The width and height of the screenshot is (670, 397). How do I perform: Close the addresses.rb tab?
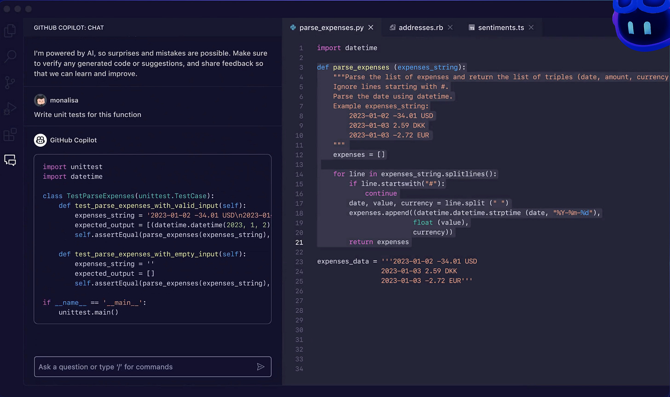point(450,28)
